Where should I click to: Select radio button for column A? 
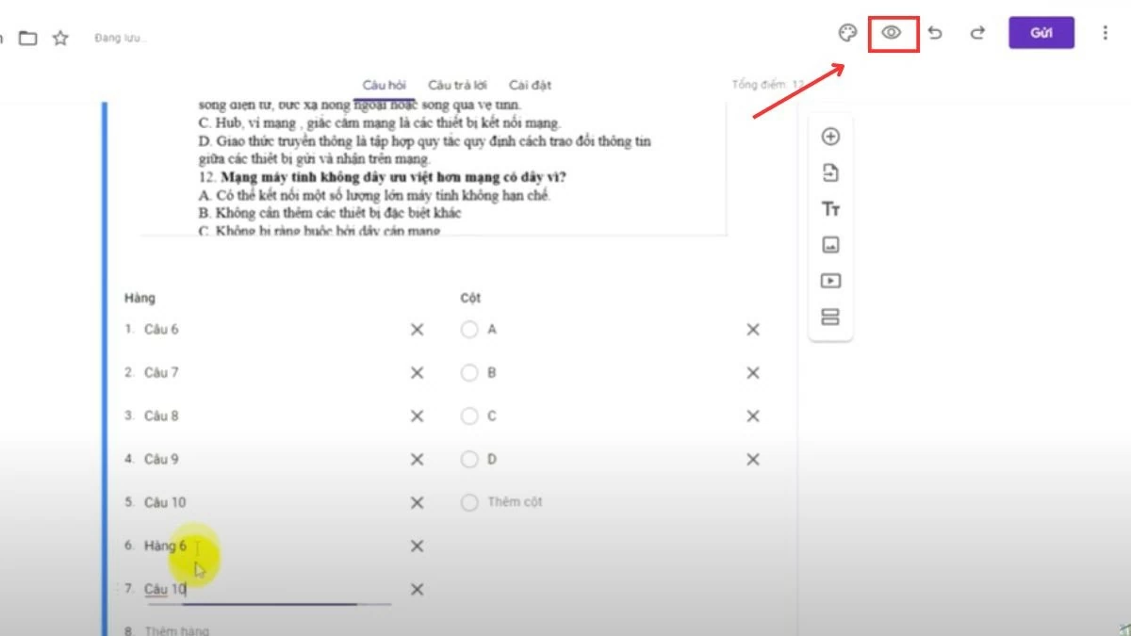pyautogui.click(x=469, y=329)
